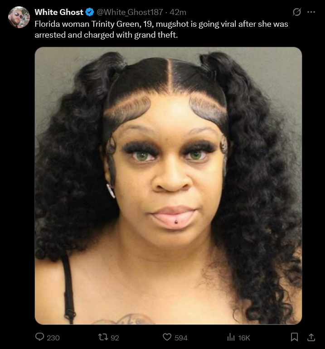Viewport: 325px width, 349px height.
Task: Open the share tweet upload icon
Action: click(x=311, y=337)
